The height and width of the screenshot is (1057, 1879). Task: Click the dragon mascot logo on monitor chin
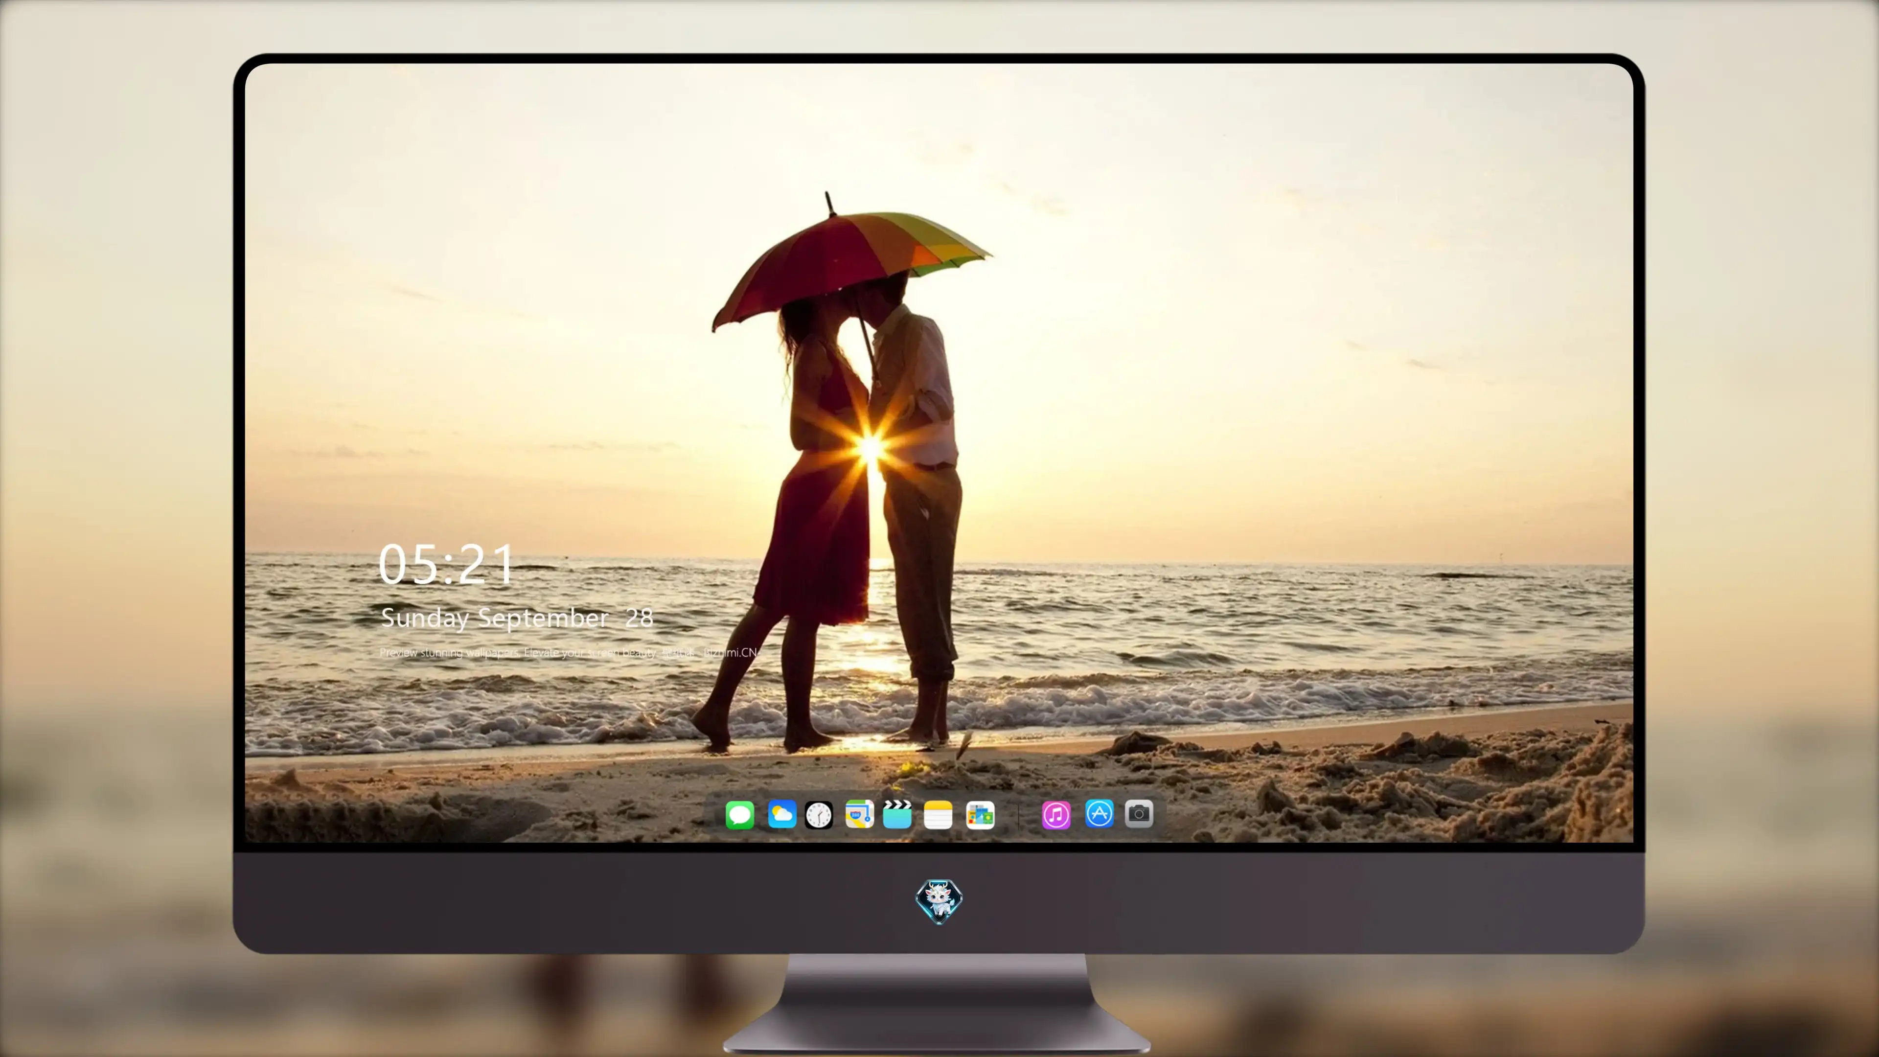pyautogui.click(x=939, y=901)
